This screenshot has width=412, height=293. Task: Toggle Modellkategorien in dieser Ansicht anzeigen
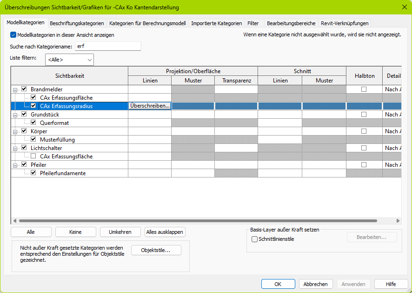pos(13,35)
